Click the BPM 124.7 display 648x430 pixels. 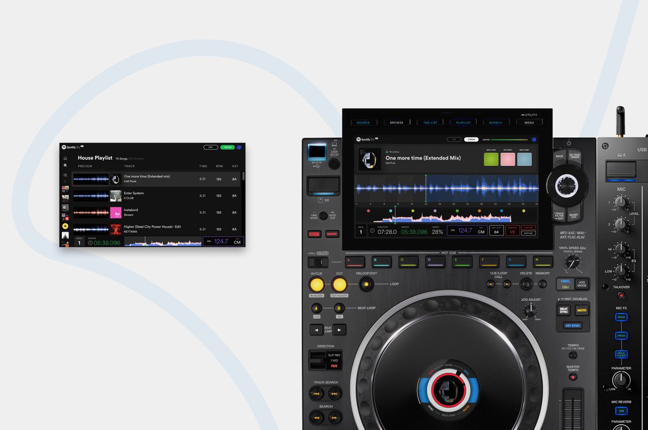466,230
